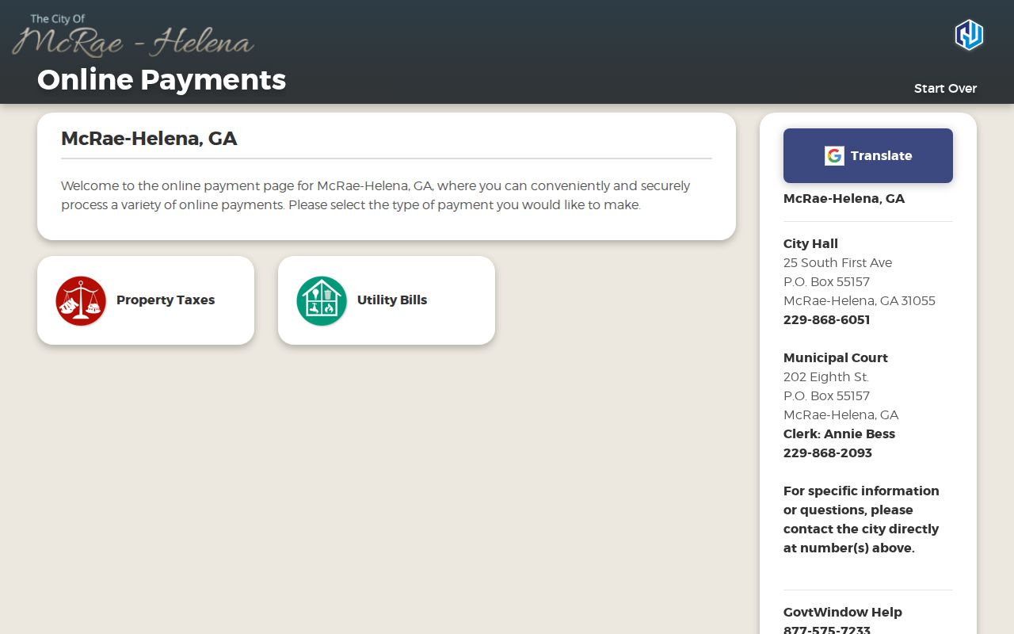Click the Municipal Court heading
Image resolution: width=1014 pixels, height=634 pixels.
[836, 357]
